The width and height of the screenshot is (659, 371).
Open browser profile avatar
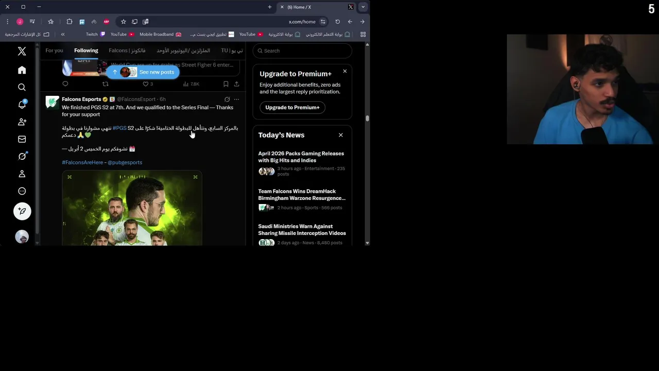[x=20, y=22]
